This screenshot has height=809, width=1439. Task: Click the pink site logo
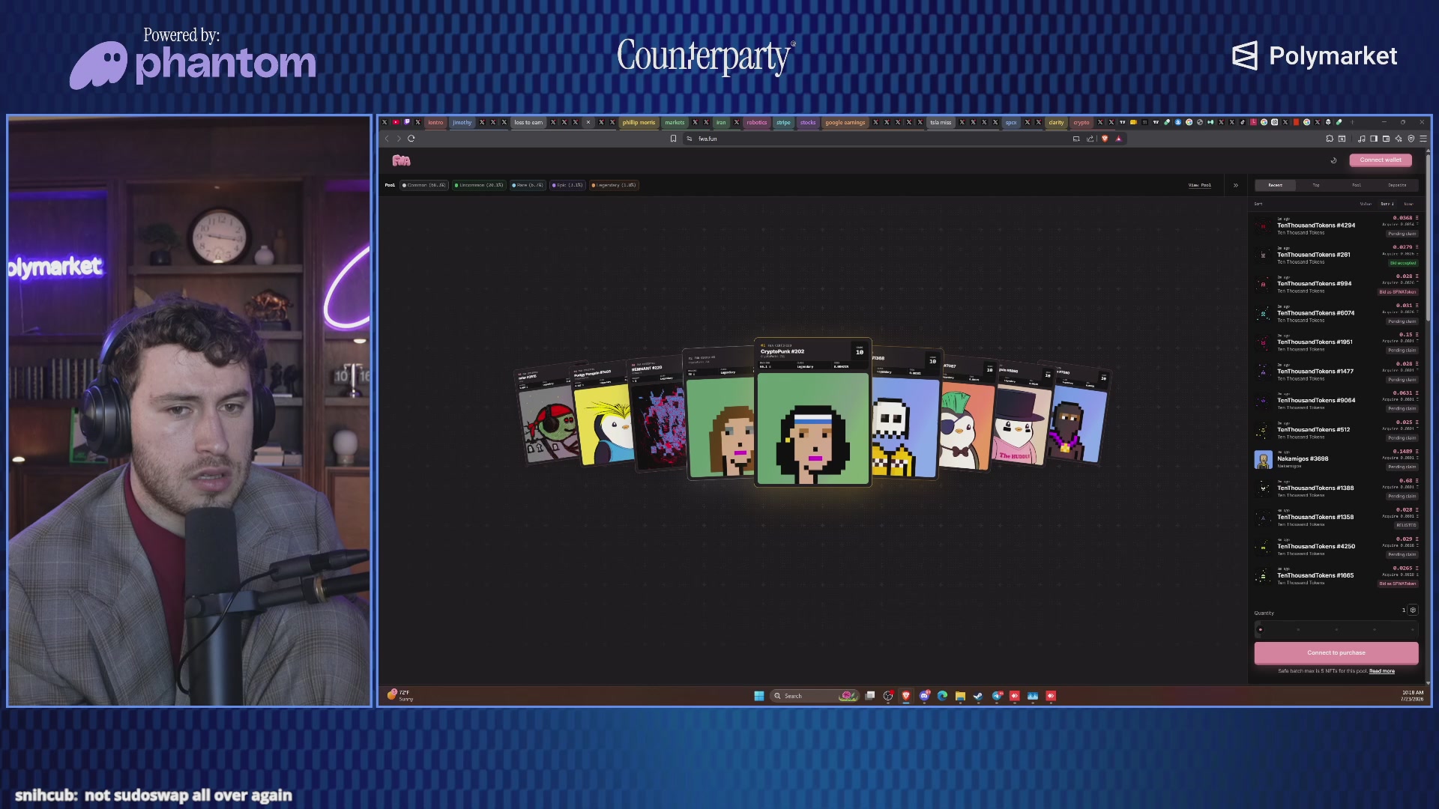(x=401, y=160)
